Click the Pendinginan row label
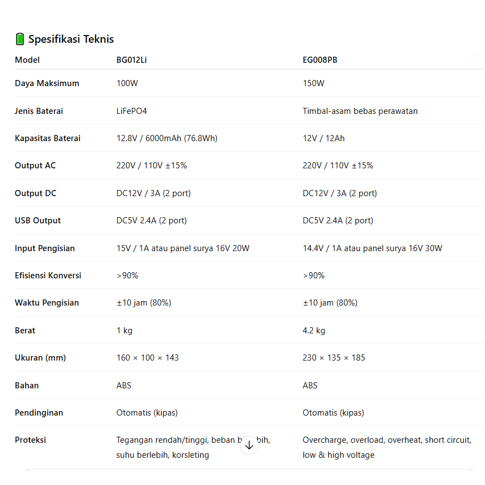The height and width of the screenshot is (485, 485). tap(39, 413)
